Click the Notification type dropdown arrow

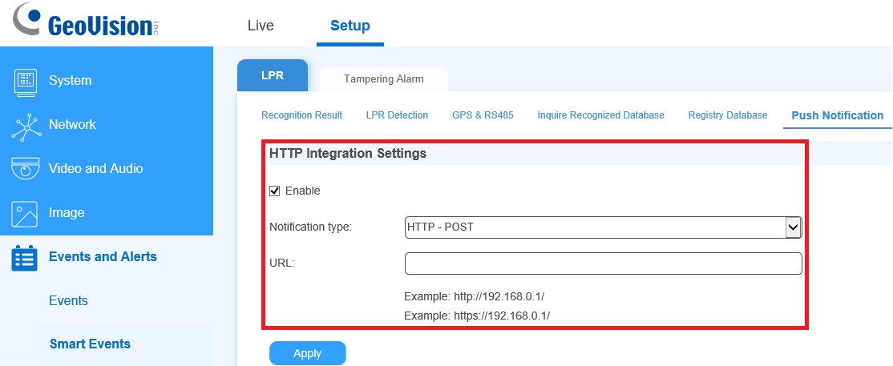(x=793, y=227)
